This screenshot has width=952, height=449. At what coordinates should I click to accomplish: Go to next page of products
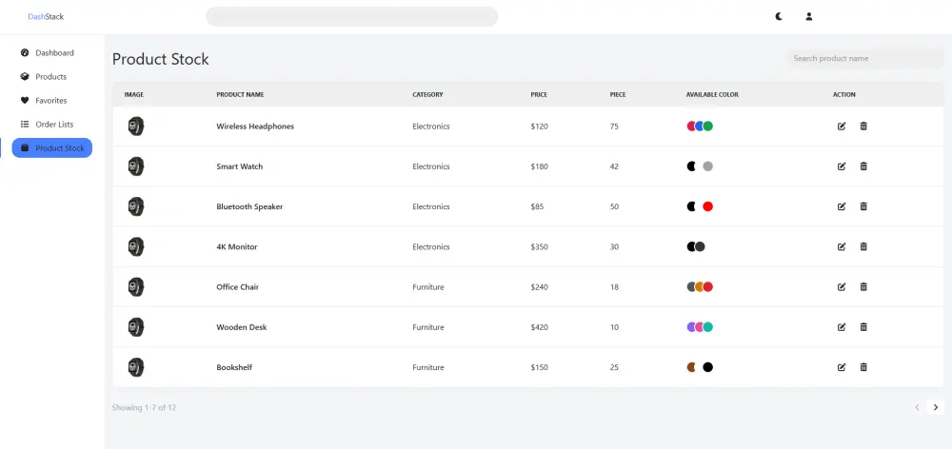936,407
